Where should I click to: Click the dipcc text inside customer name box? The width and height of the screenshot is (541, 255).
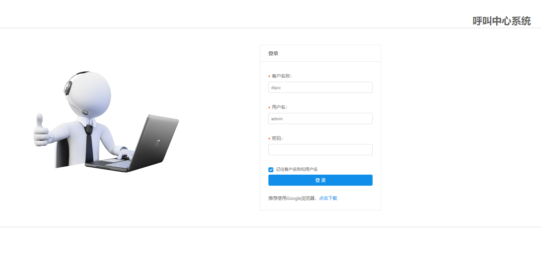[x=275, y=87]
